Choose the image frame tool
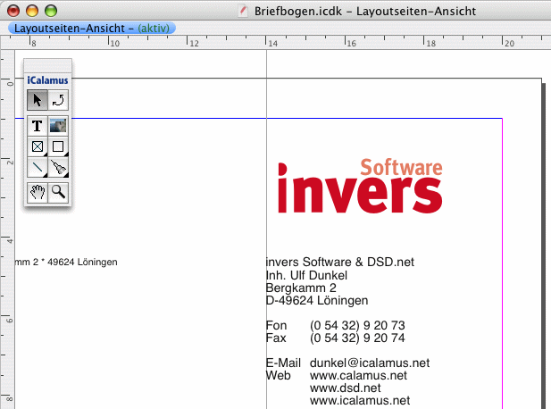 coord(58,126)
